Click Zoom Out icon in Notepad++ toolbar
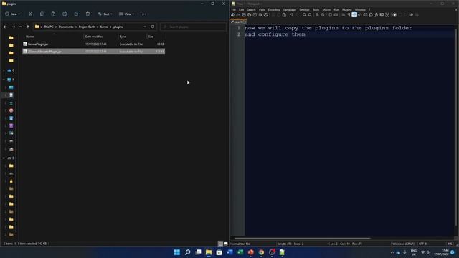Image resolution: width=459 pixels, height=258 pixels. [323, 14]
